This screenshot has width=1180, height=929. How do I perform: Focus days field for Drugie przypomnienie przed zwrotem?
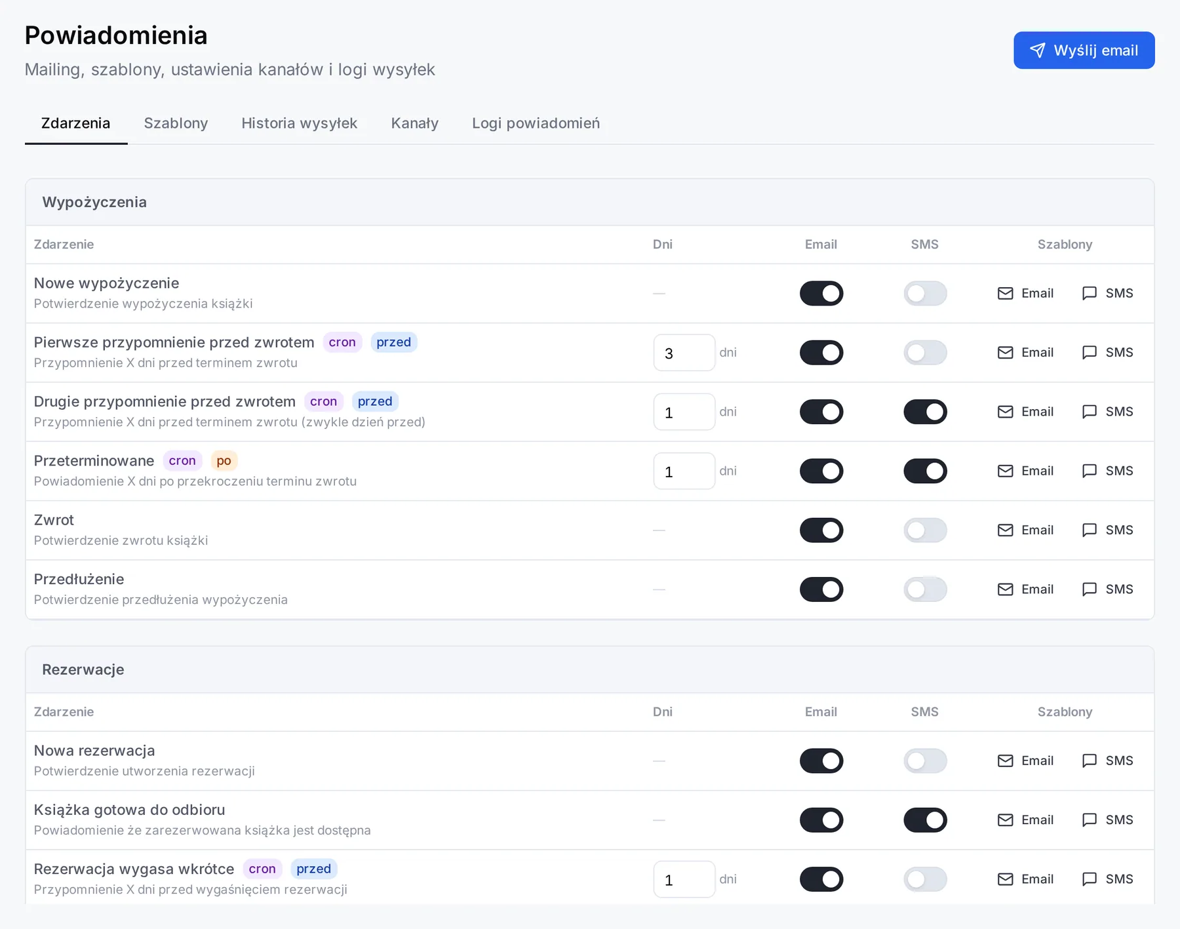684,412
